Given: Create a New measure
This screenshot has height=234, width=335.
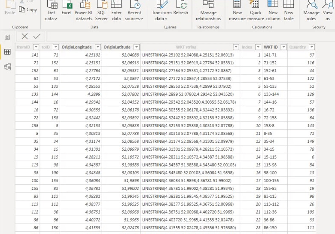Looking at the screenshot, I should (x=237, y=11).
